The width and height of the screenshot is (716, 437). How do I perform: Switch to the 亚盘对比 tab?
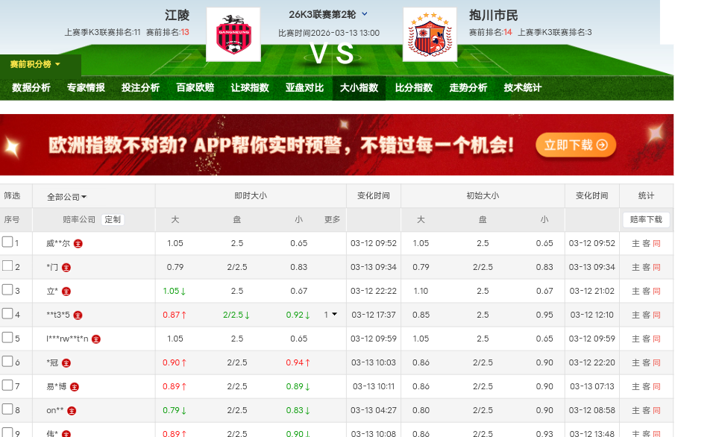304,87
